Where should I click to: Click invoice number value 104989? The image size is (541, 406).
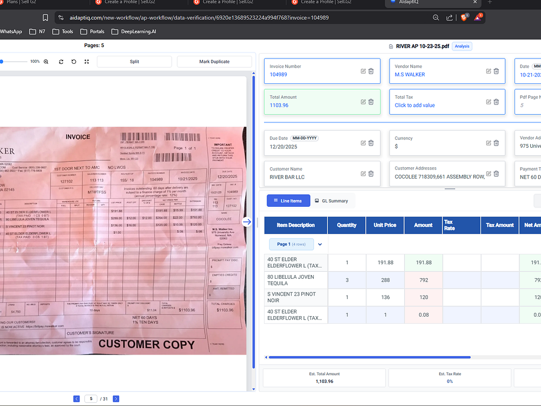click(x=278, y=75)
